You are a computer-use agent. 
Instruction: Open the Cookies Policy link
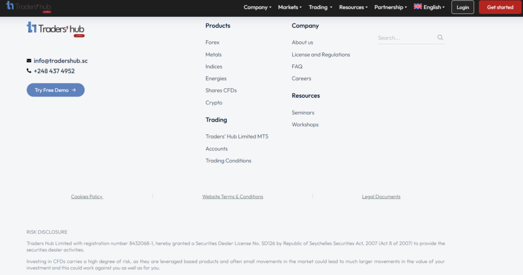[87, 197]
